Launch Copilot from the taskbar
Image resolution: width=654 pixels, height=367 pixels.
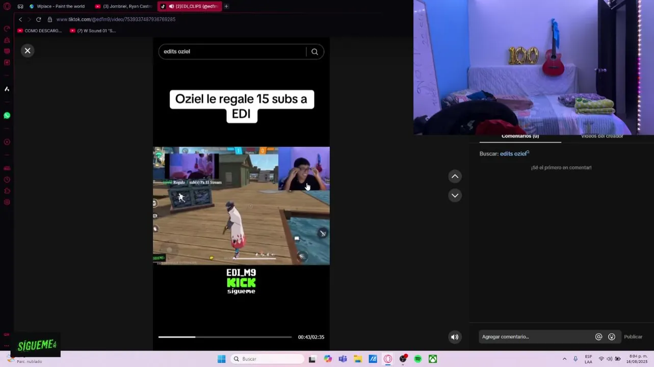point(328,359)
